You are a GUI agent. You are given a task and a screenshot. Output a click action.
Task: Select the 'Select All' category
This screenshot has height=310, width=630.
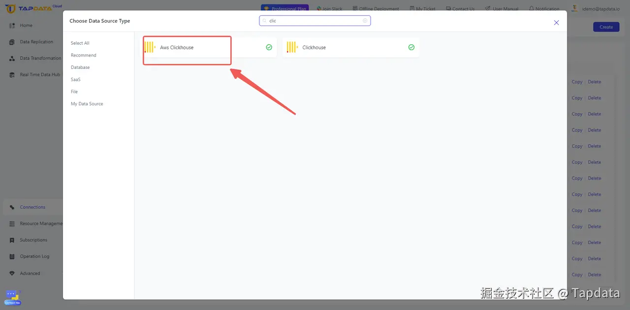[x=80, y=43]
